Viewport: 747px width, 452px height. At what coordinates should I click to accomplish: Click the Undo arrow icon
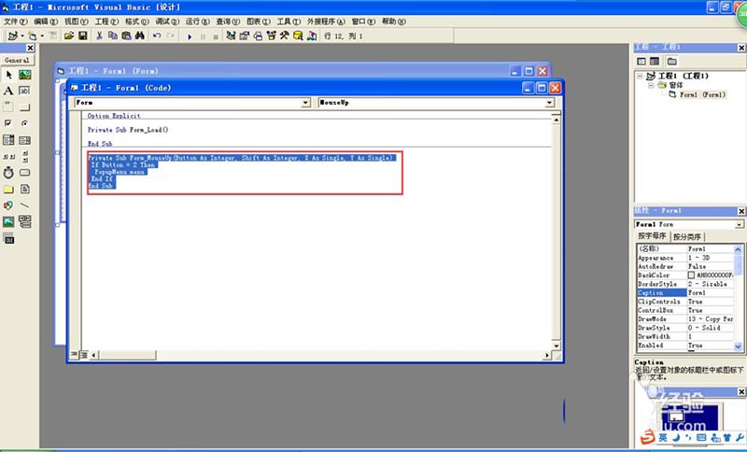pos(157,35)
